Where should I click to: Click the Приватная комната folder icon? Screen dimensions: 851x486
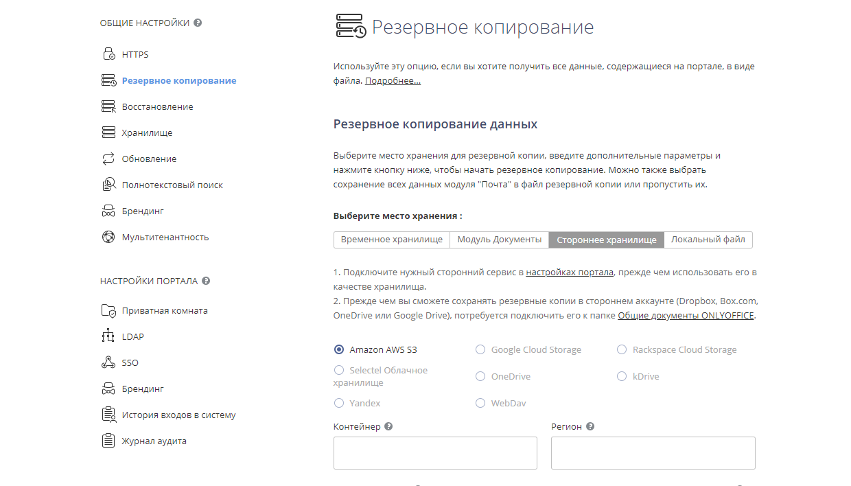tap(108, 310)
